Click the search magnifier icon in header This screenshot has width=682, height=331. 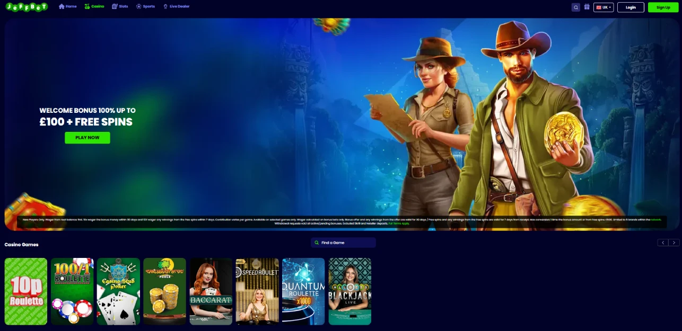point(576,7)
